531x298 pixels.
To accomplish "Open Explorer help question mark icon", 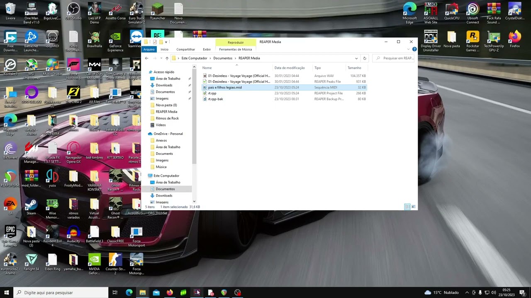I will coord(414,49).
